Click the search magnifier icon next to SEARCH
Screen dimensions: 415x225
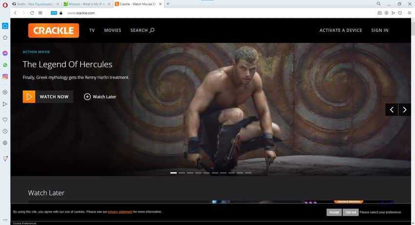pos(152,30)
